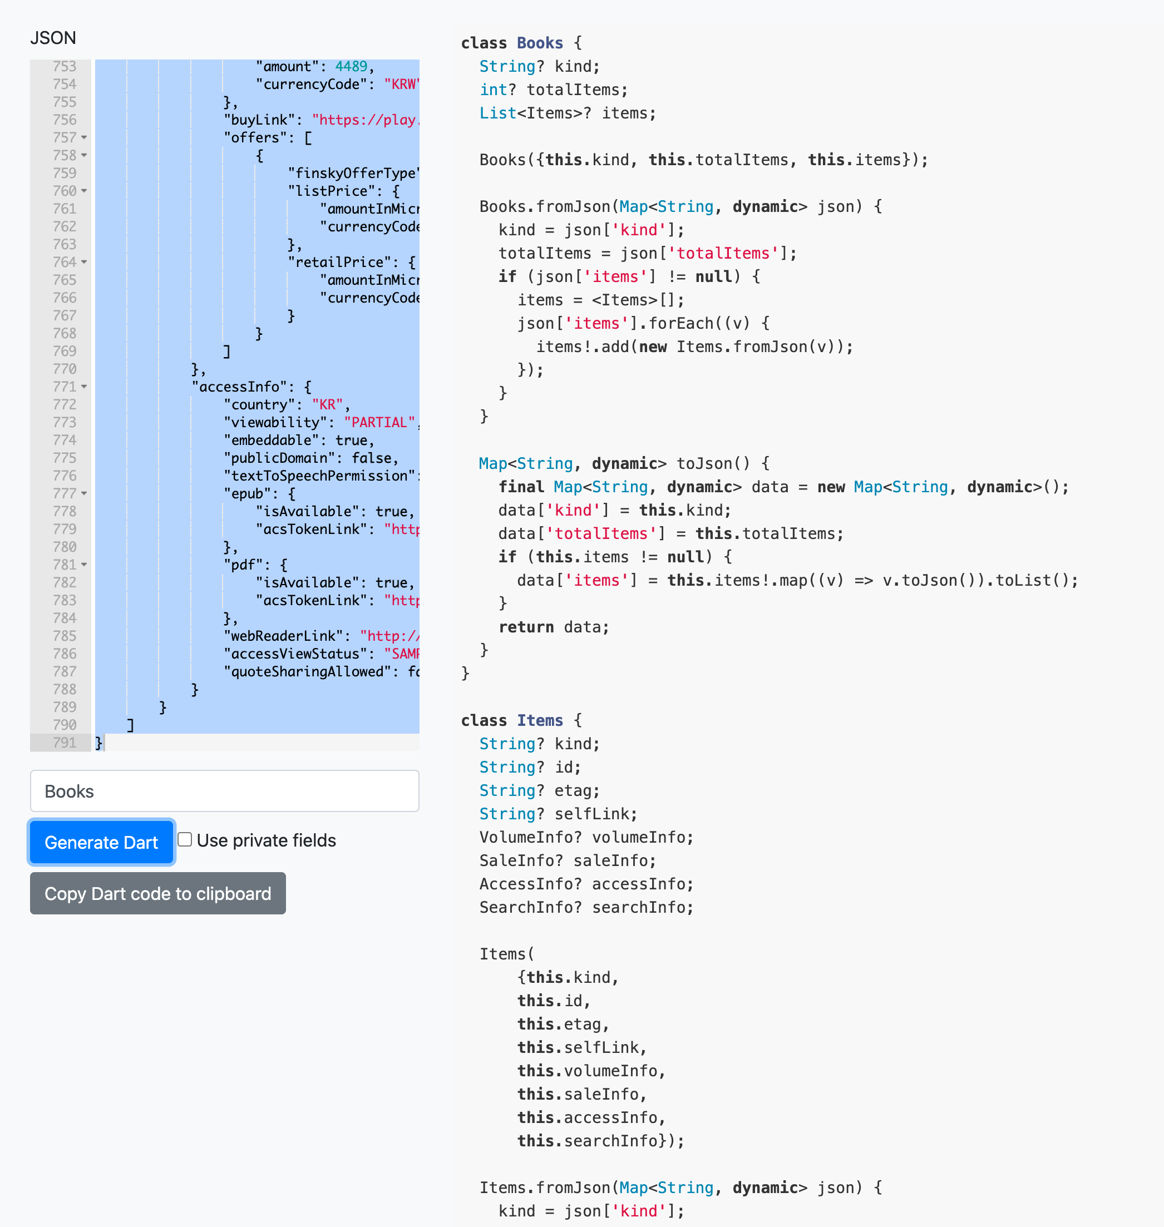Collapse the retailPrice fold on line 764
1164x1227 pixels.
tap(85, 263)
